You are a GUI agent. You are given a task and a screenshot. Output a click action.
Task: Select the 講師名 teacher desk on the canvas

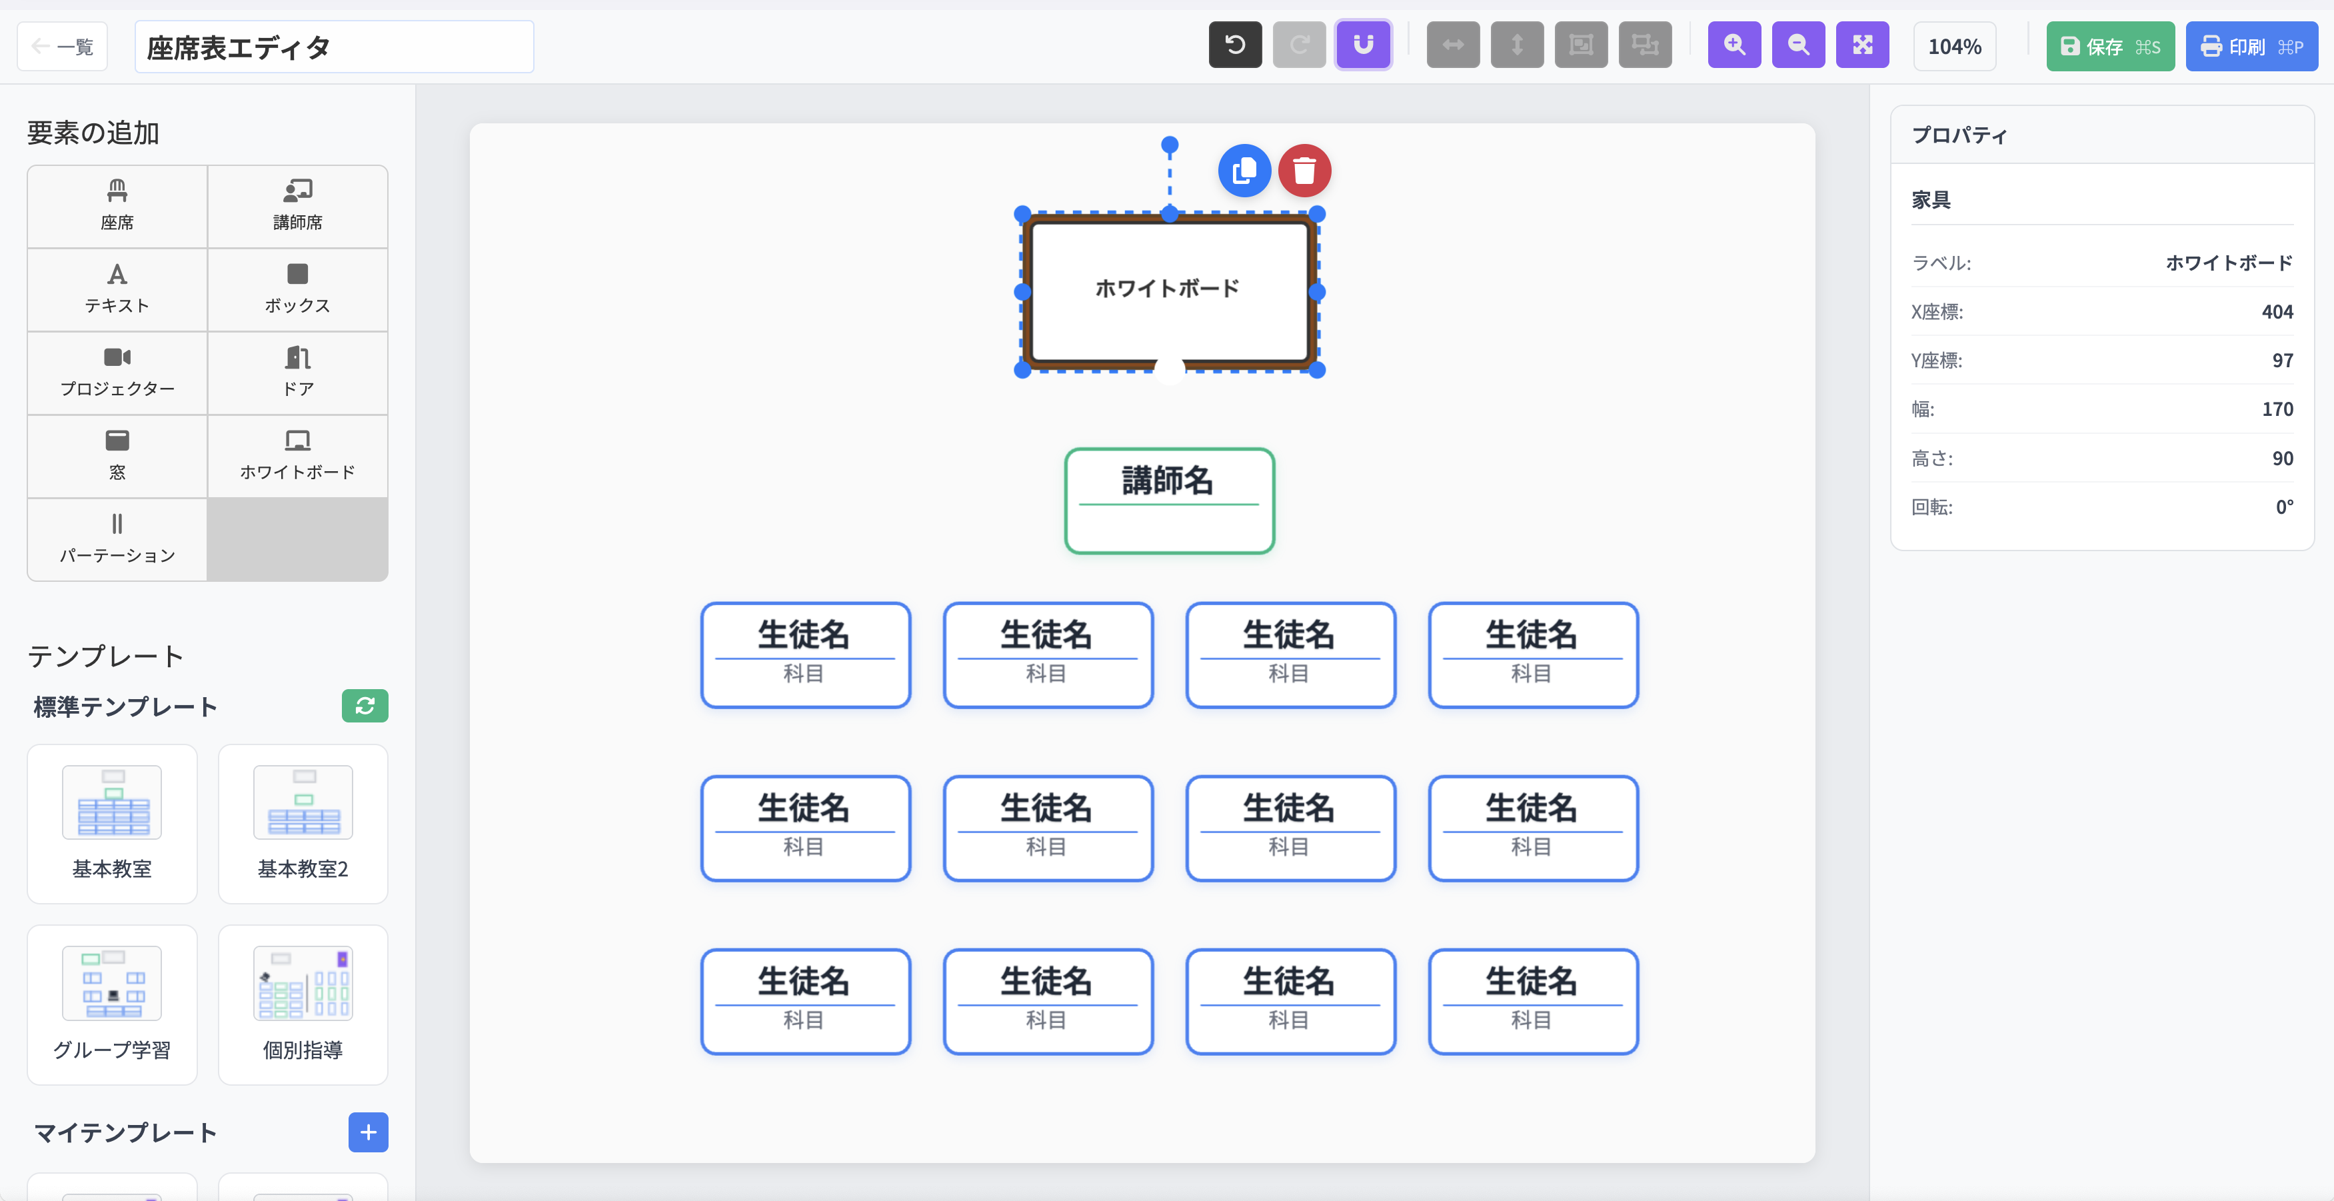point(1169,501)
